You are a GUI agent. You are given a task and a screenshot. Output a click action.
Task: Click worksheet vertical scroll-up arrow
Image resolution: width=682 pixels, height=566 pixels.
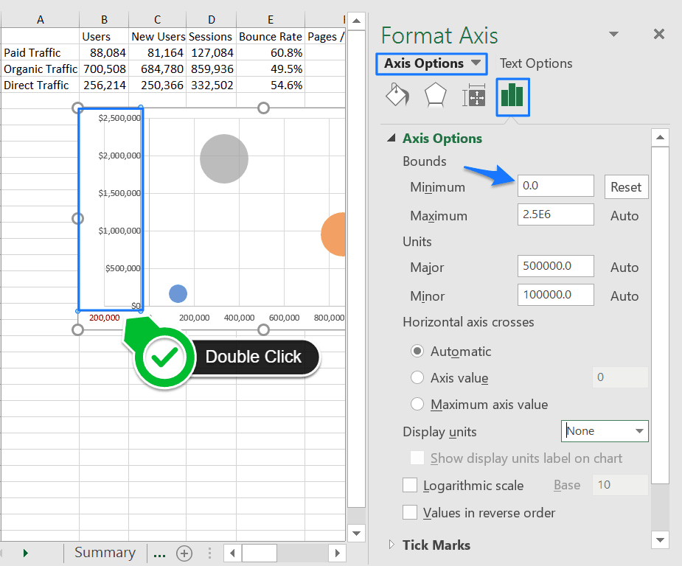(x=356, y=21)
